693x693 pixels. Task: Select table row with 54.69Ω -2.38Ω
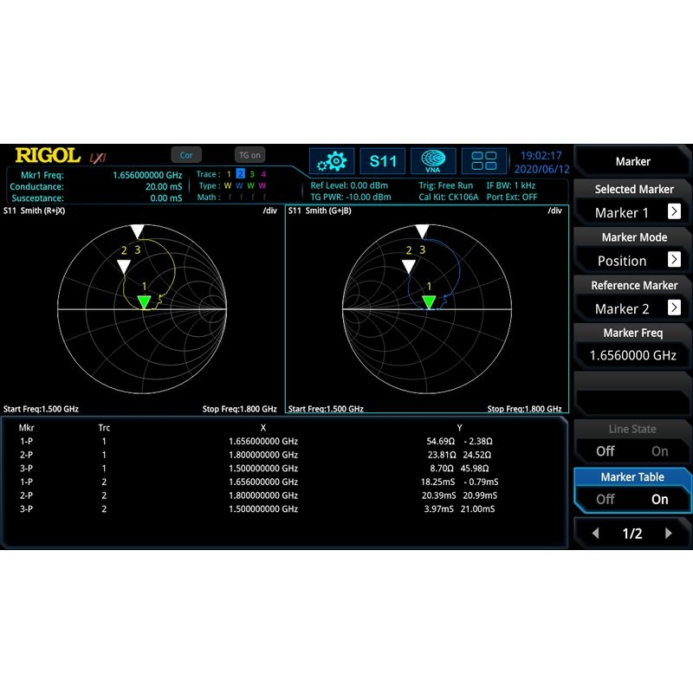[283, 441]
